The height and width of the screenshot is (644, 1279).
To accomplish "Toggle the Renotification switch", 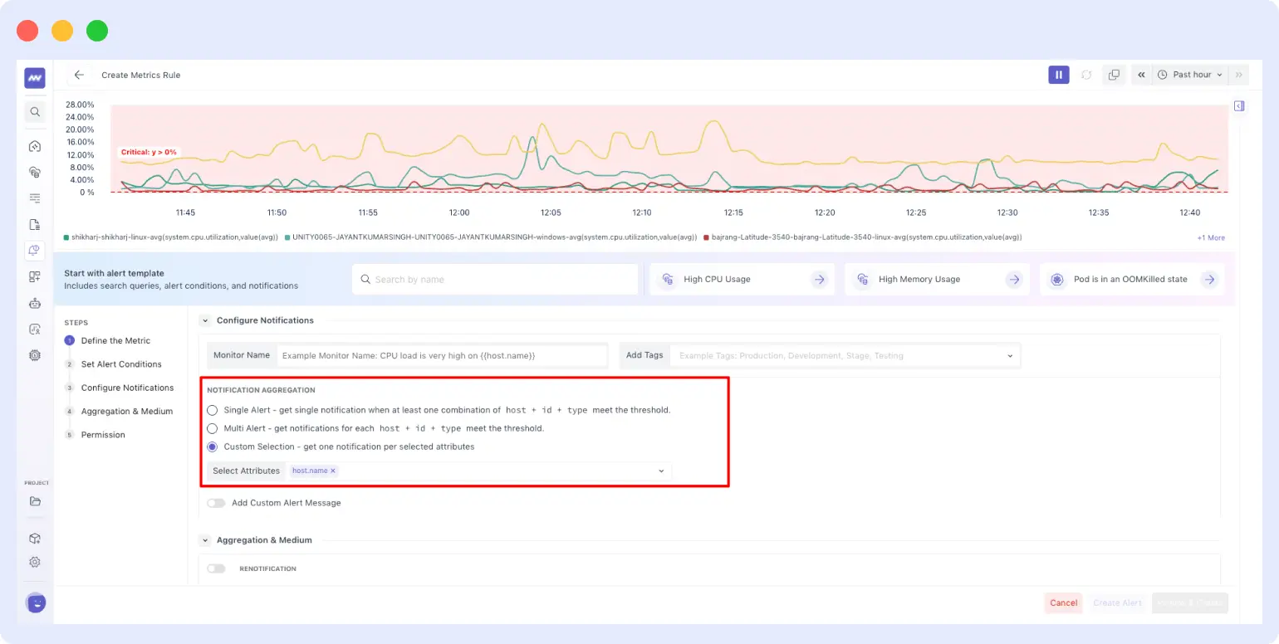I will click(x=216, y=568).
